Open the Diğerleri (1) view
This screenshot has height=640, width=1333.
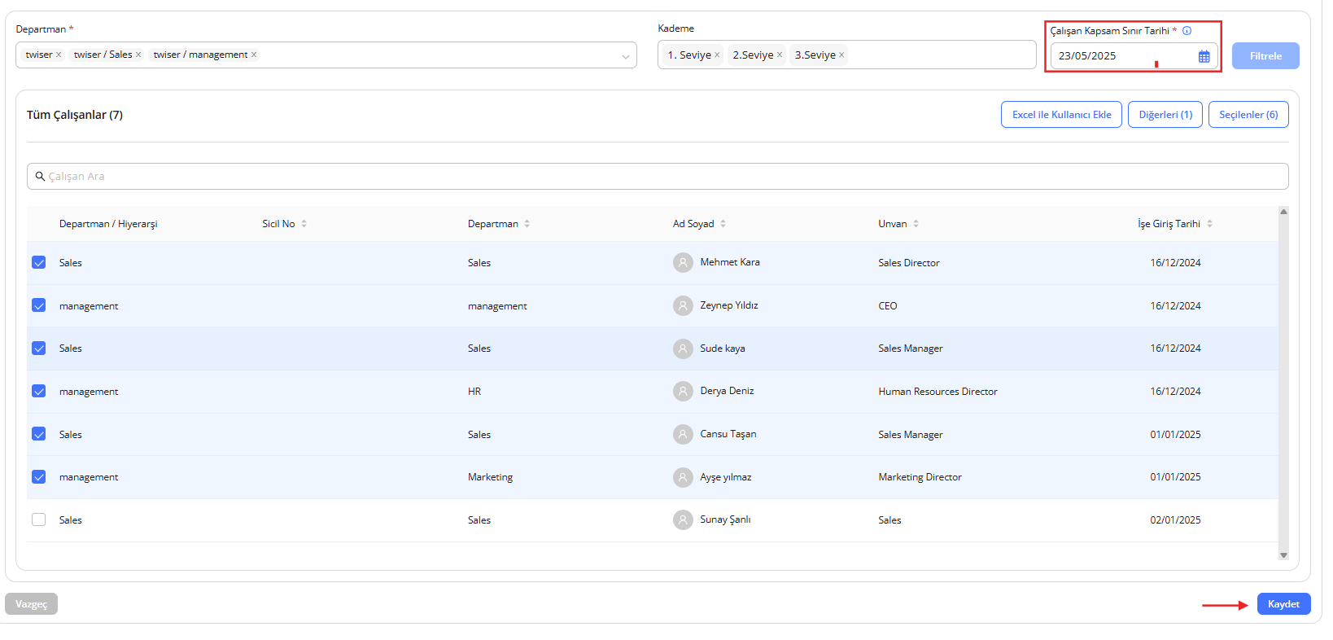point(1165,115)
